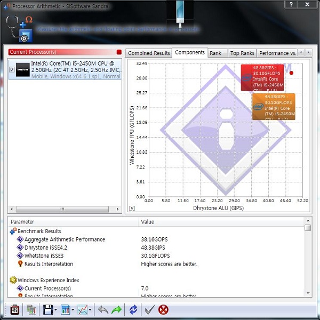Select the Components tab

[190, 52]
